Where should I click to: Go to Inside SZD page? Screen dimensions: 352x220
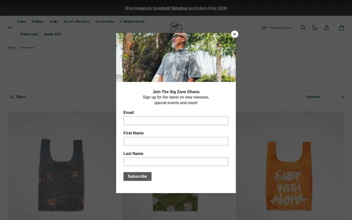[x=52, y=34]
